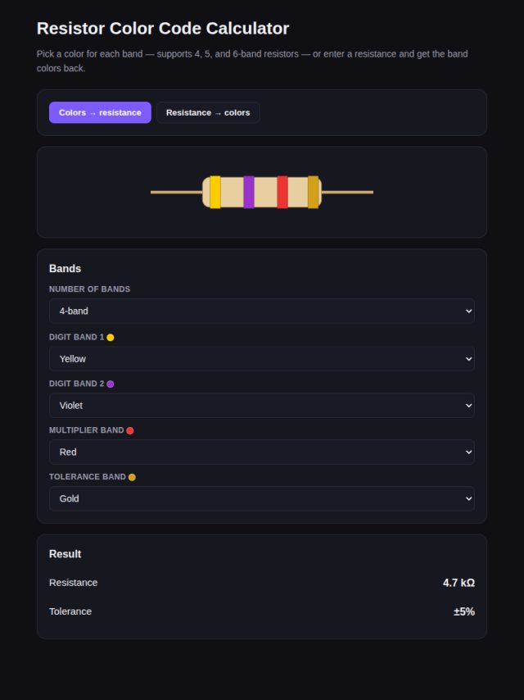This screenshot has width=524, height=700.
Task: Click the left wire lead of resistor
Action: click(177, 192)
